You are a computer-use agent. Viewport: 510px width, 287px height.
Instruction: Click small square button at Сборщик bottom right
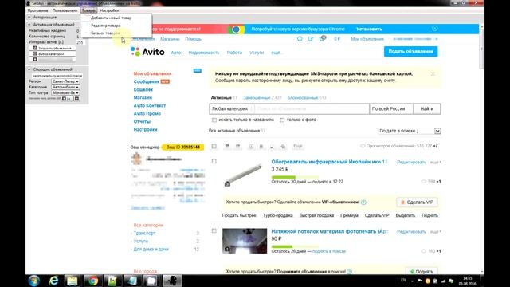pyautogui.click(x=76, y=98)
